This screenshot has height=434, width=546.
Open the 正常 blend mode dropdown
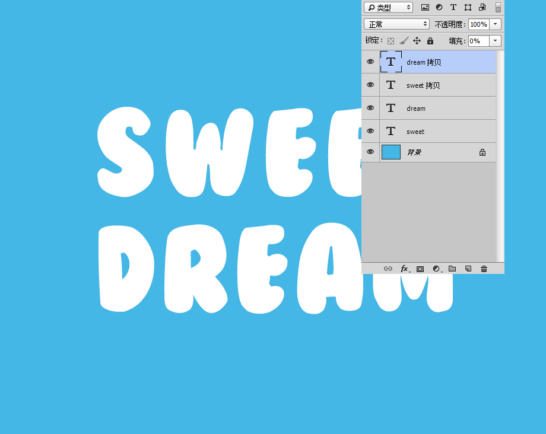coord(396,24)
